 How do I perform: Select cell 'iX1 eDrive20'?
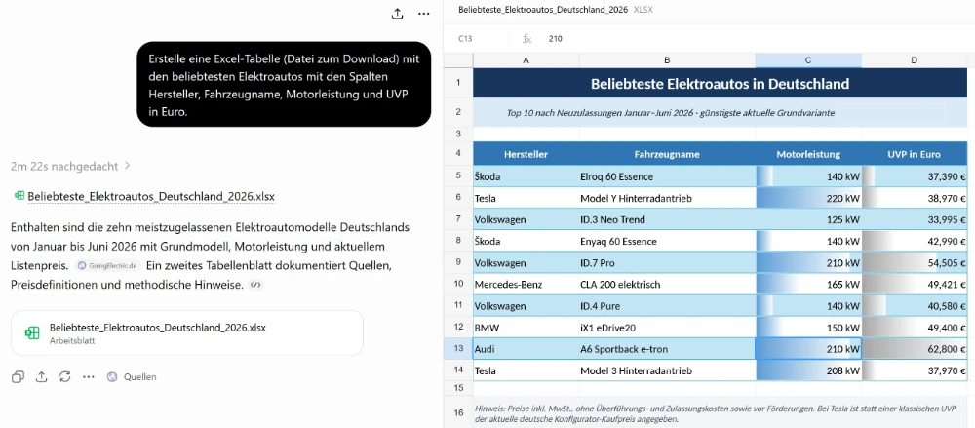pyautogui.click(x=667, y=328)
